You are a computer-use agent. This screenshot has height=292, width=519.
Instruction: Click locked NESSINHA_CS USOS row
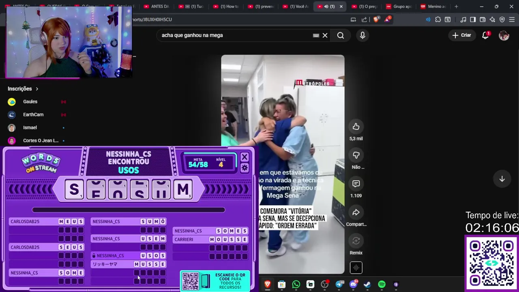coord(129,255)
